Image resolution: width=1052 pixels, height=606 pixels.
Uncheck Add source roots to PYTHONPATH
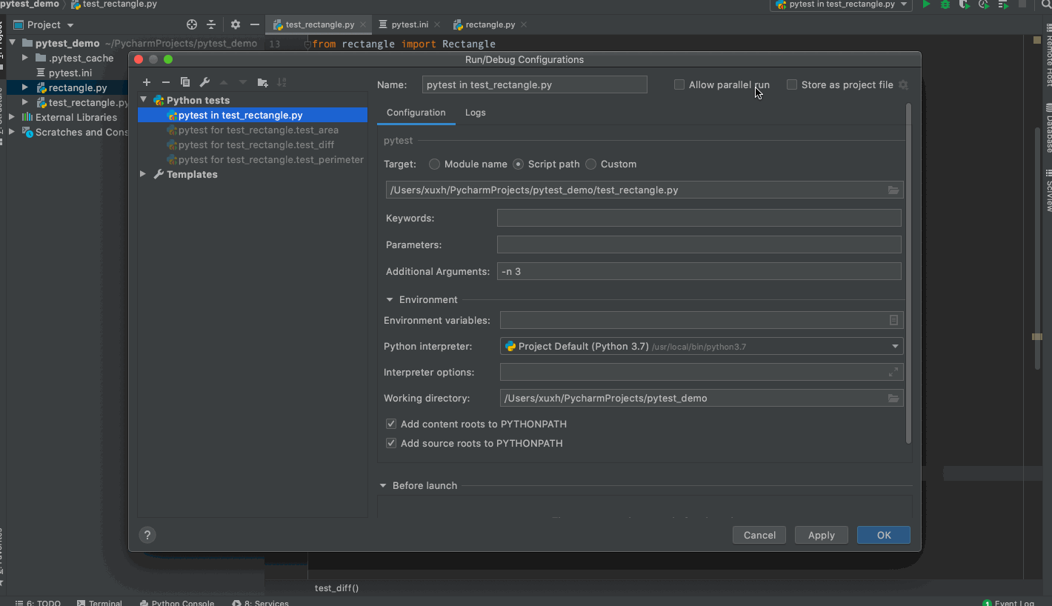391,444
